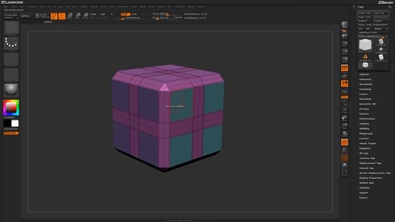Select the SimpleBrush tool icon

pos(365,57)
